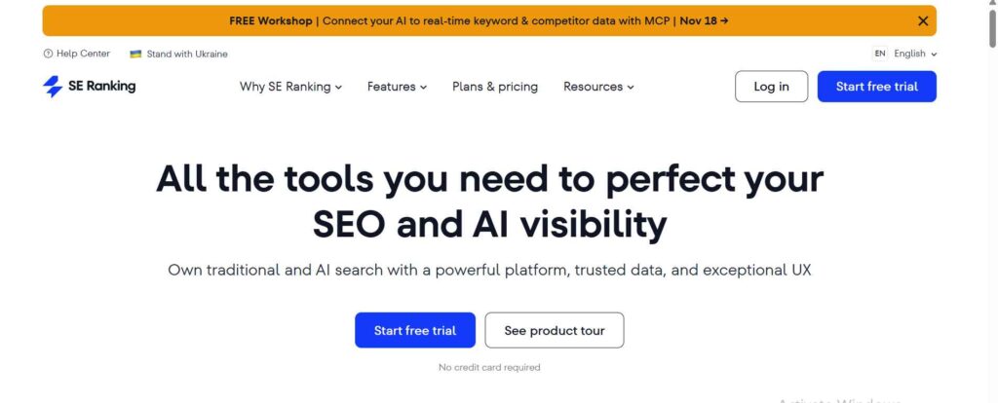Close the orange workshop banner
Viewport: 998px width, 403px height.
(923, 20)
